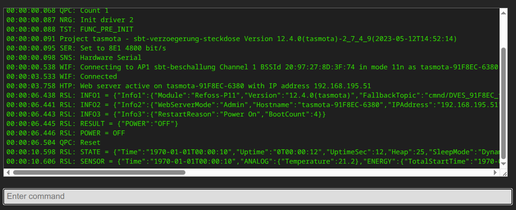Click the vertical scrollbar up arrow
This screenshot has width=516, height=210.
click(503, 13)
